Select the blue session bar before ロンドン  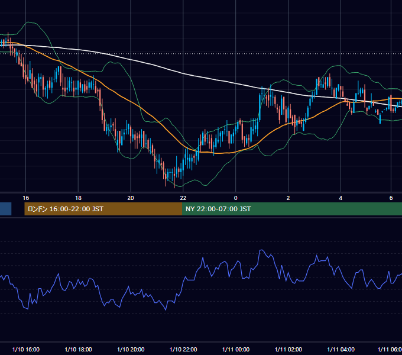coord(6,209)
